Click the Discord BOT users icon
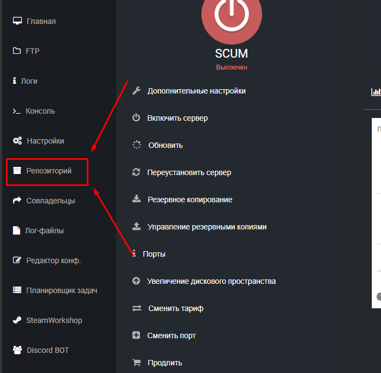This screenshot has height=373, width=381. coord(17,350)
